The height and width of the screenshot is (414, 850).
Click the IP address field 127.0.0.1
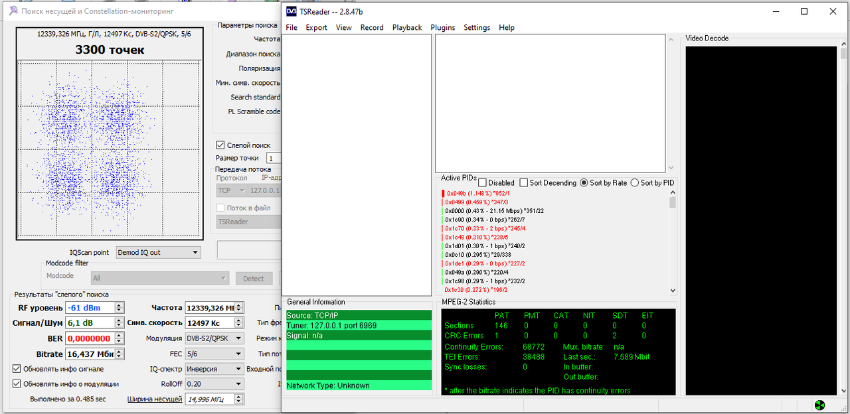[265, 190]
